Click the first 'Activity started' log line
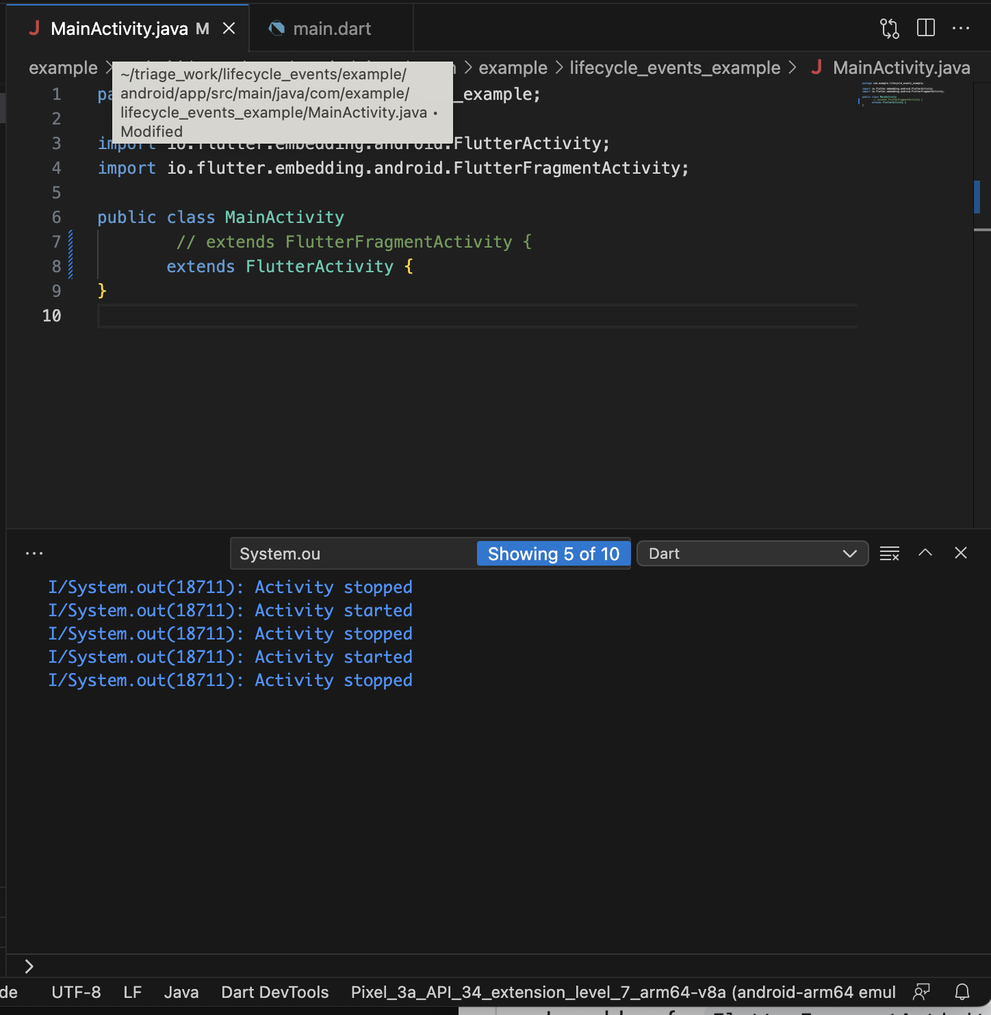Image resolution: width=991 pixels, height=1015 pixels. (x=230, y=611)
